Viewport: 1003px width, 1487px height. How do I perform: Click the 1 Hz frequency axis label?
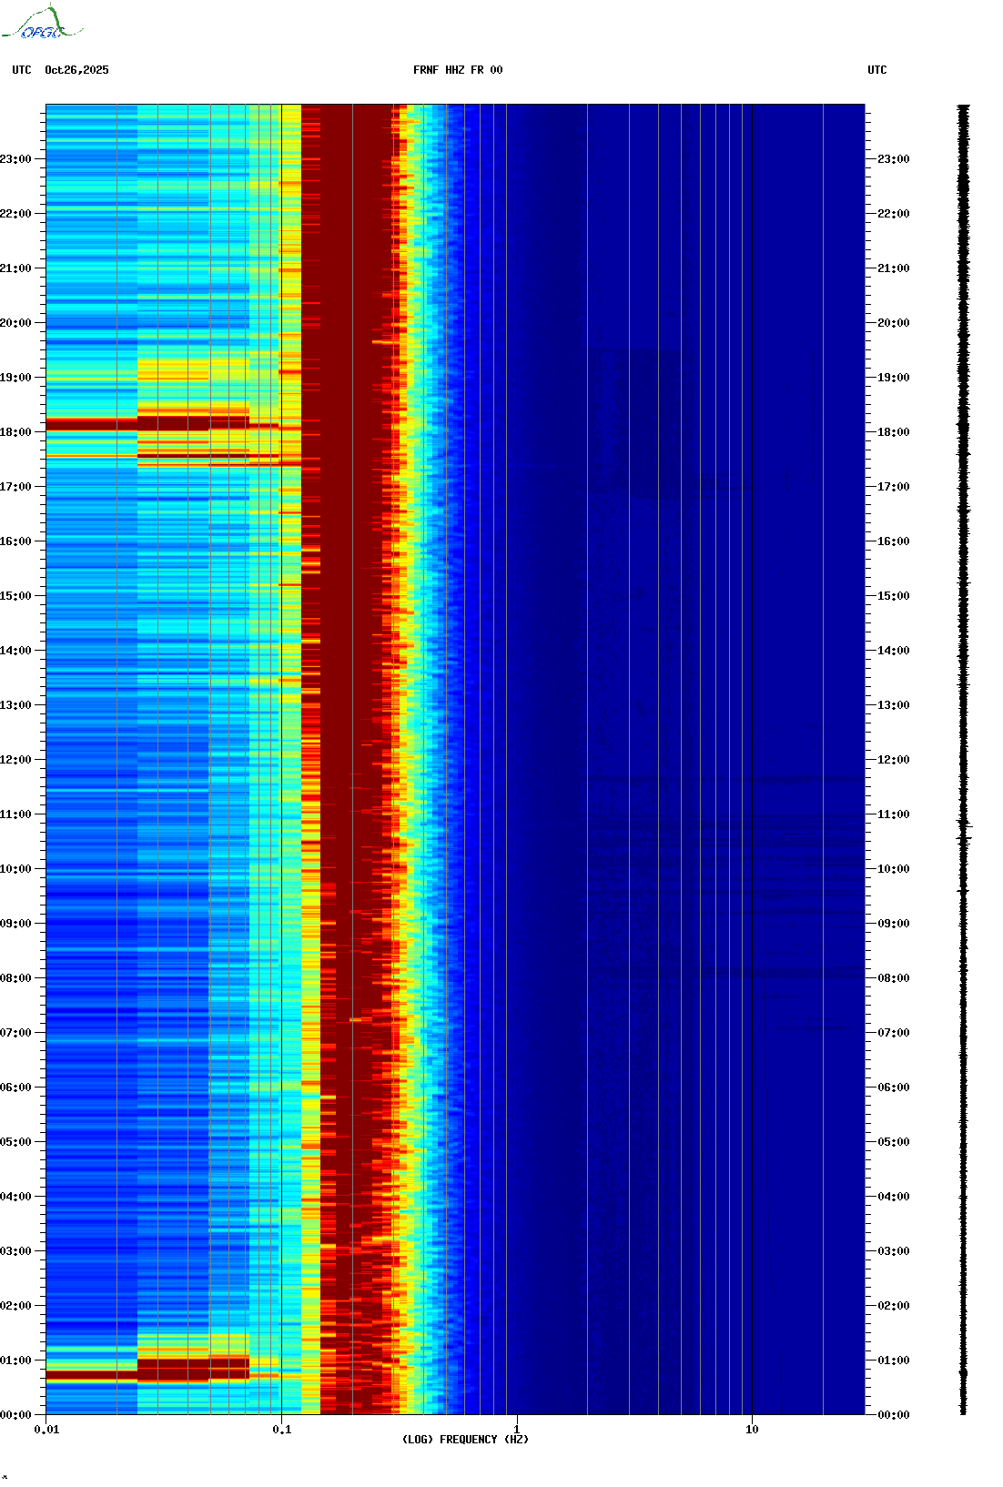(517, 1430)
